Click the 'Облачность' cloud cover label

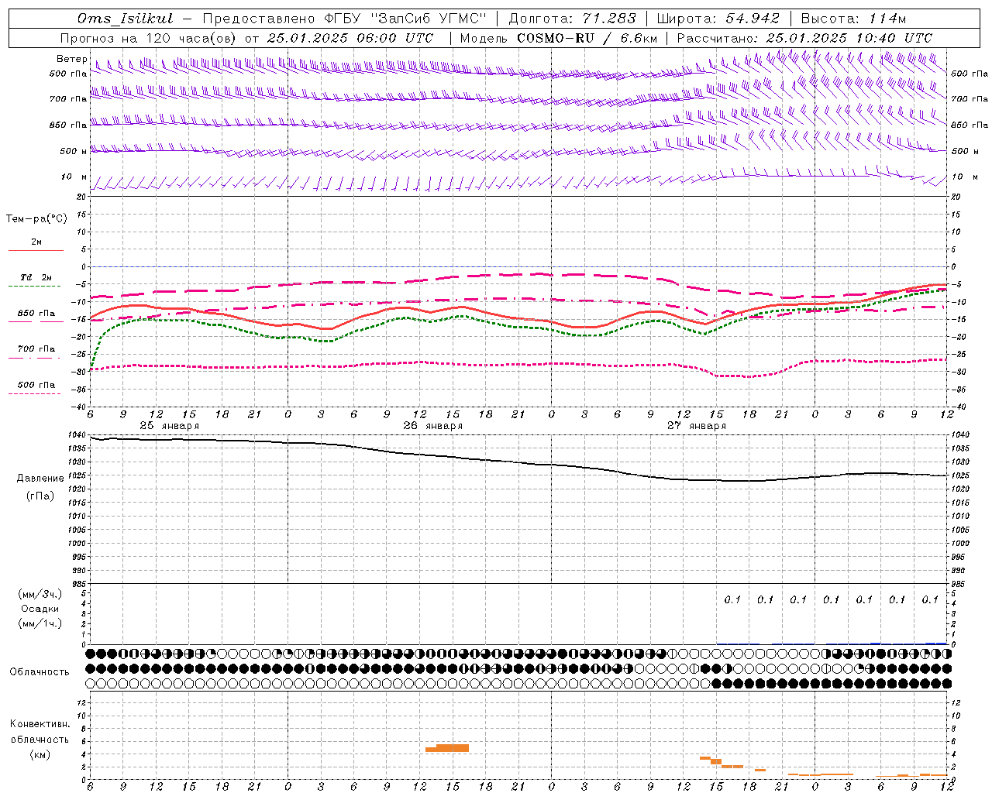coord(40,672)
